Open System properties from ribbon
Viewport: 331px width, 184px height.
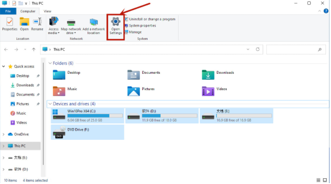(x=141, y=26)
